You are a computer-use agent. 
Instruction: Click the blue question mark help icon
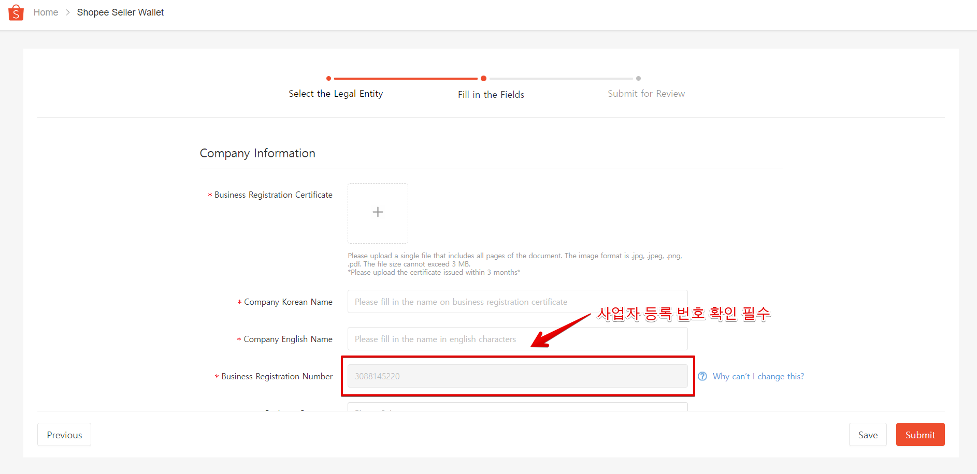click(x=702, y=376)
